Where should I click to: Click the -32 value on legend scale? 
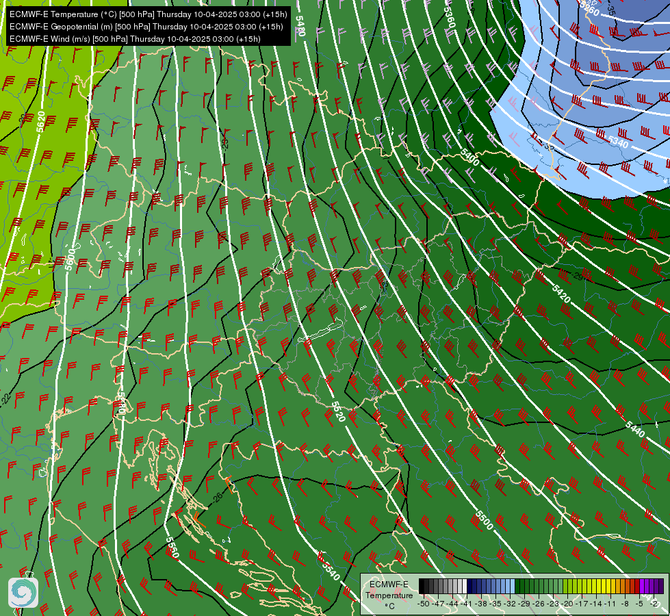point(510,604)
